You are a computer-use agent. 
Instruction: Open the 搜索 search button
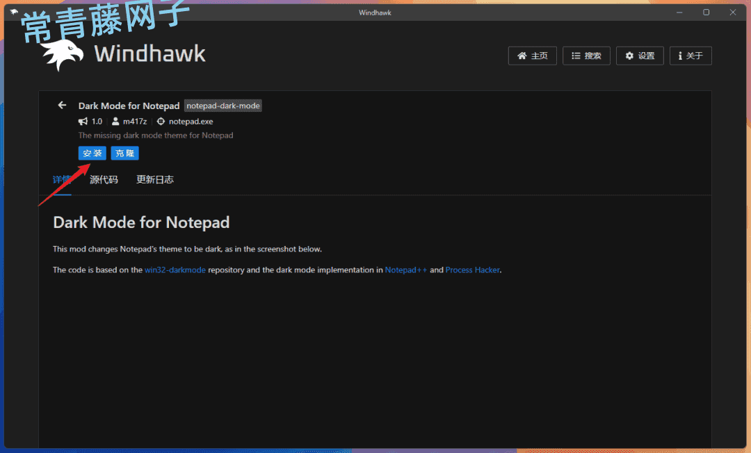click(586, 56)
